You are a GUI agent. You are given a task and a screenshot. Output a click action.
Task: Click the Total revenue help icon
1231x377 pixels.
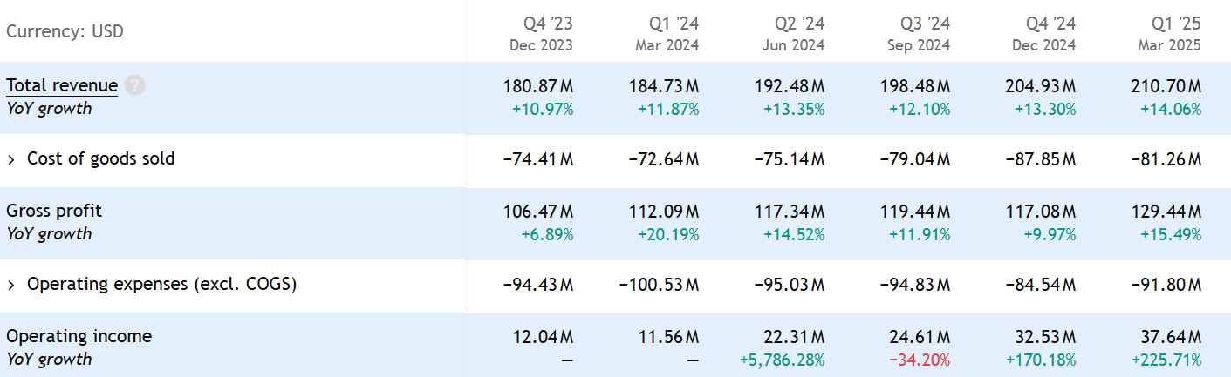134,85
